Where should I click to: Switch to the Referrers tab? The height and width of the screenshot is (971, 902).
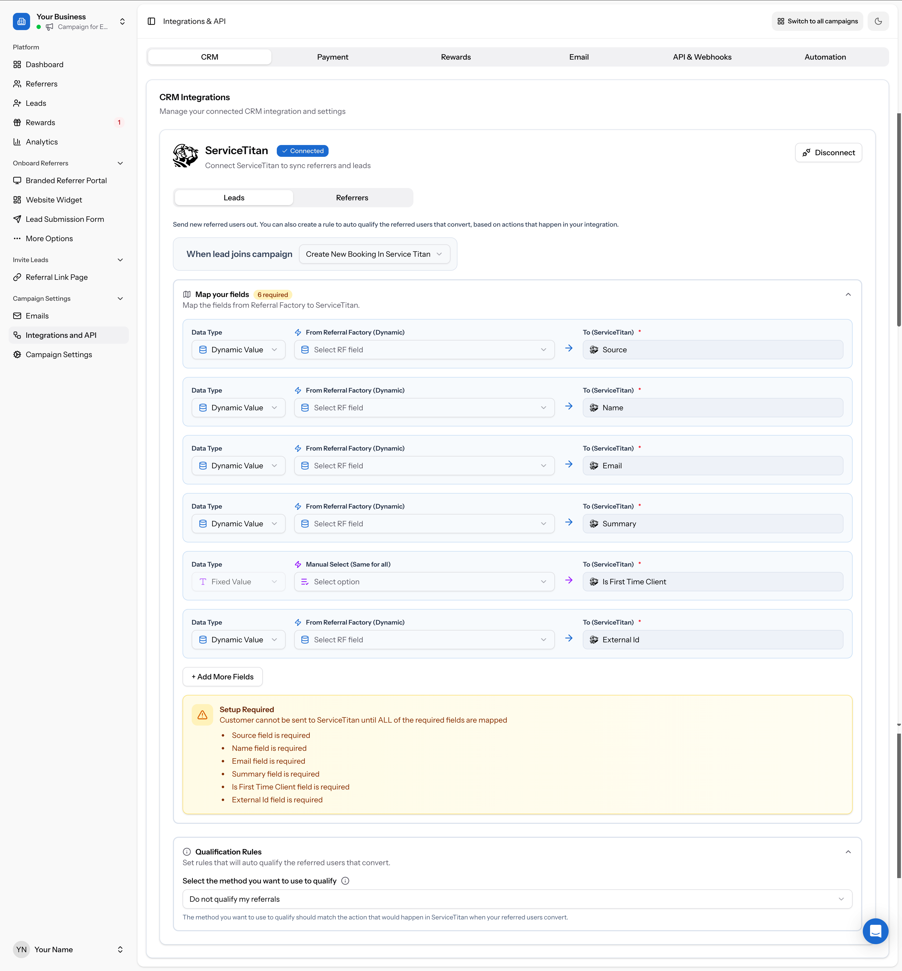(352, 197)
